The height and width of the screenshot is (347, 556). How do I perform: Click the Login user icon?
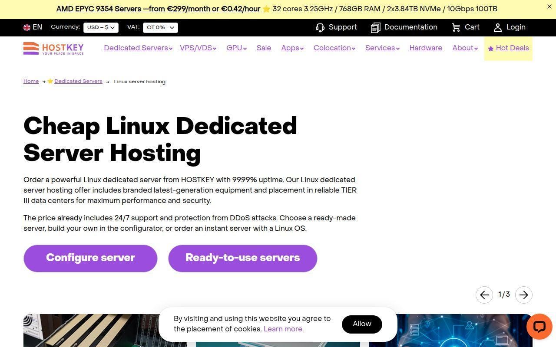pyautogui.click(x=498, y=28)
